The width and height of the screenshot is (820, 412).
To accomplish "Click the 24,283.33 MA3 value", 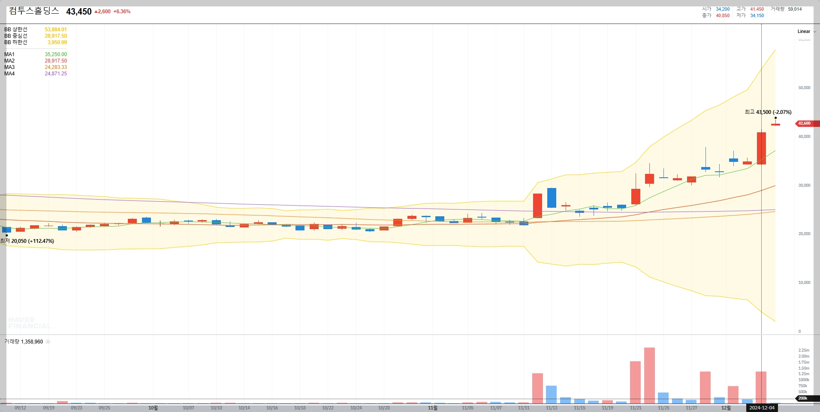I will pos(56,67).
